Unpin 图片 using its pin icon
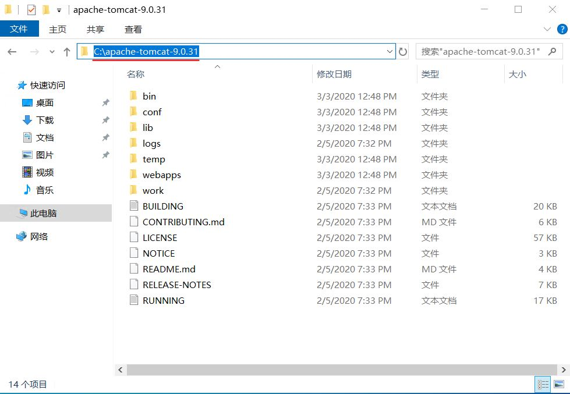The image size is (570, 394). click(x=106, y=155)
